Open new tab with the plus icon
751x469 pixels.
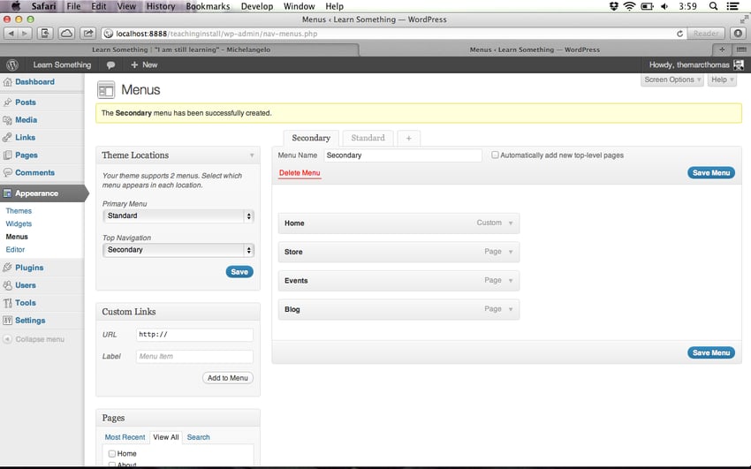coord(722,49)
